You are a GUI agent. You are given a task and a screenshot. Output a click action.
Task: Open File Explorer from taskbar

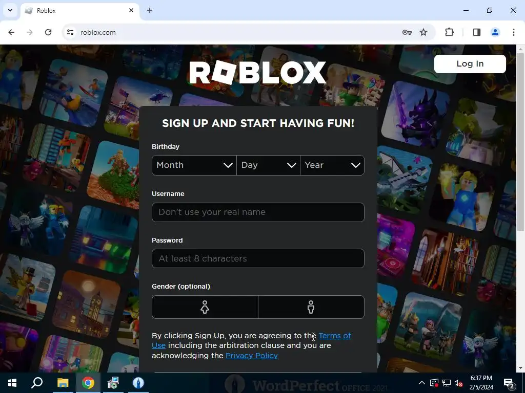click(x=63, y=383)
